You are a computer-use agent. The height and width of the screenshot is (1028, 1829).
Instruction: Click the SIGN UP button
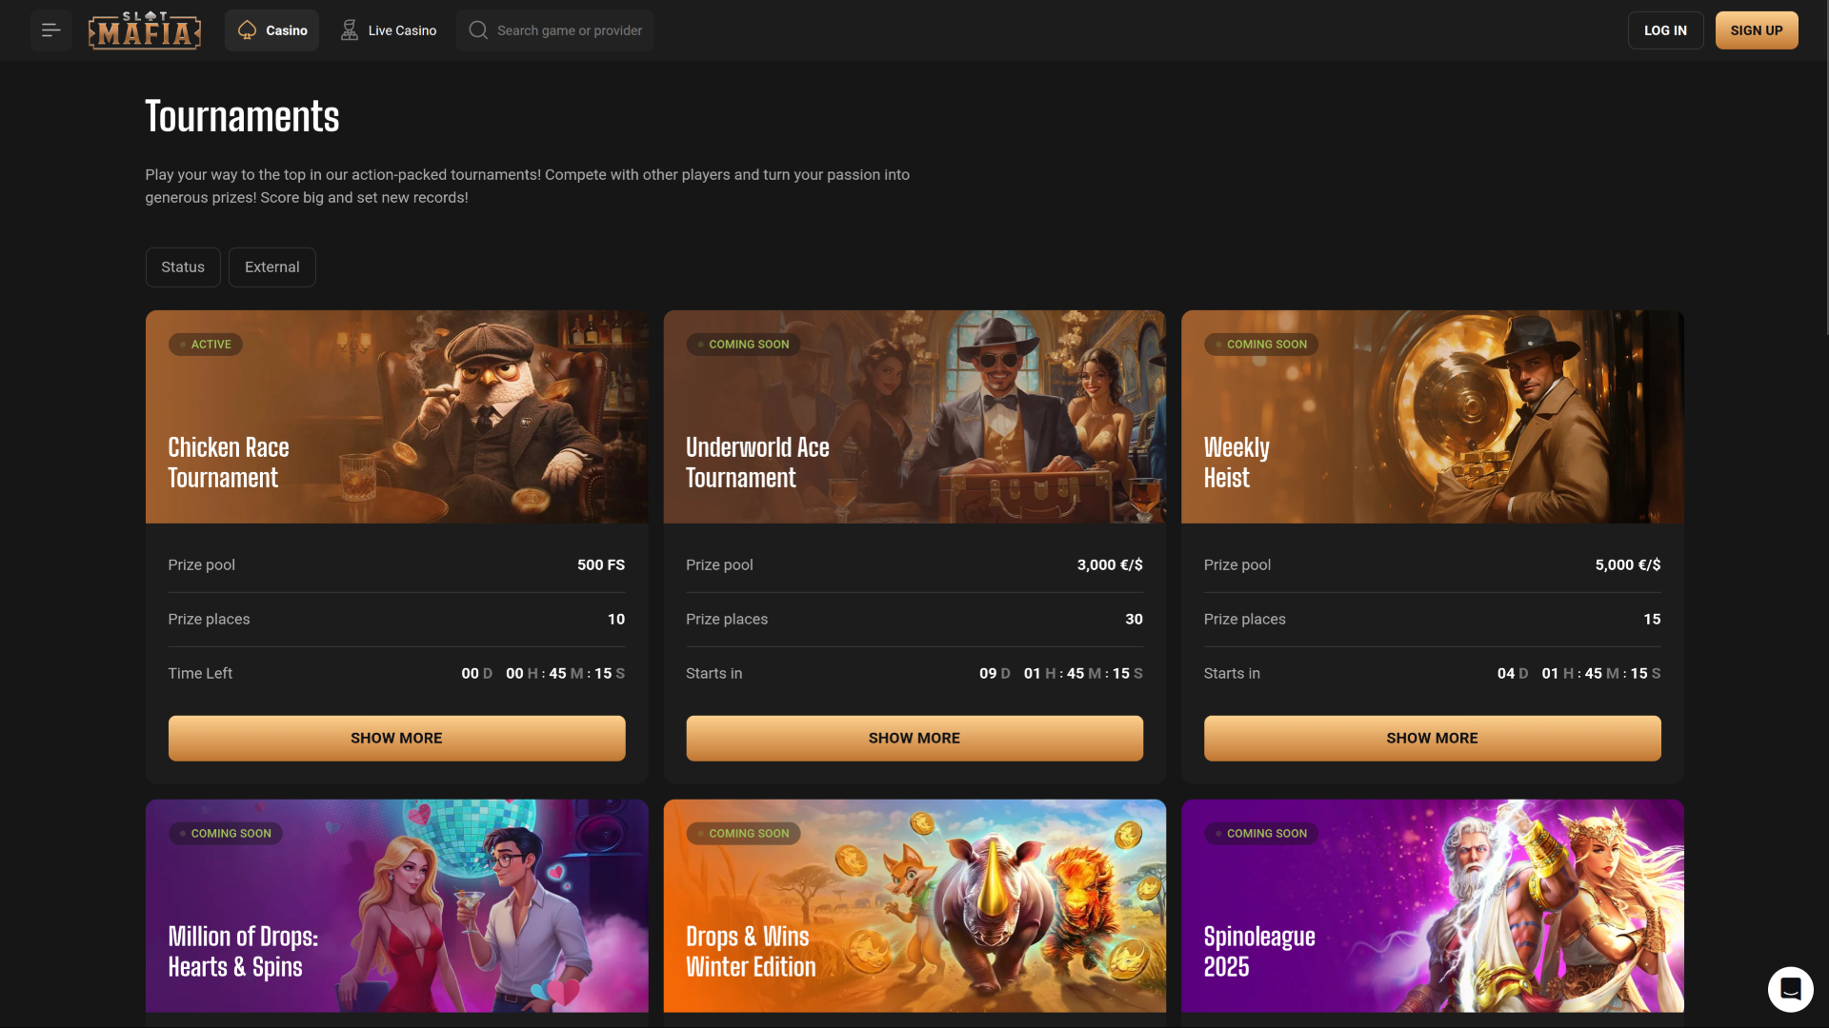click(1757, 30)
